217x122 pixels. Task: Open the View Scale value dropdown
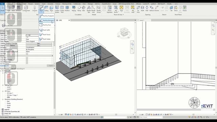coord(32,35)
